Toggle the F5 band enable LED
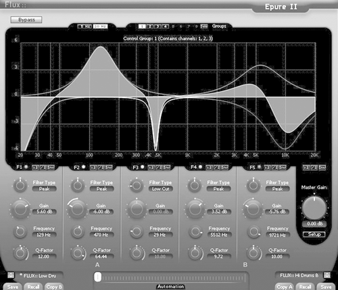This screenshot has width=338, height=290. [x=259, y=167]
